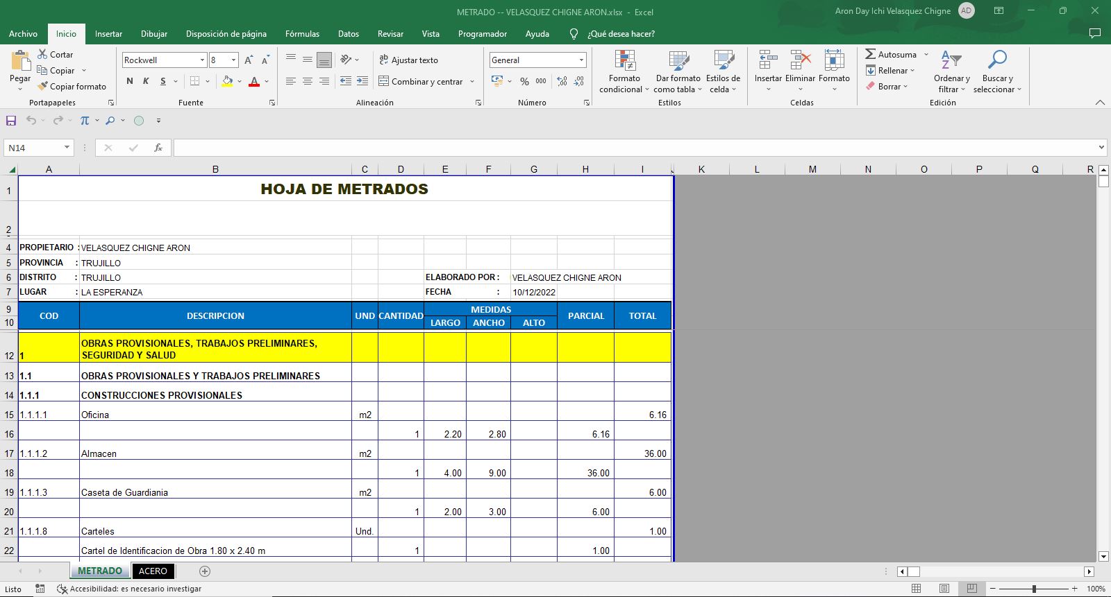Click text orientation icon
Screen dimensions: 1111x597
[346, 60]
